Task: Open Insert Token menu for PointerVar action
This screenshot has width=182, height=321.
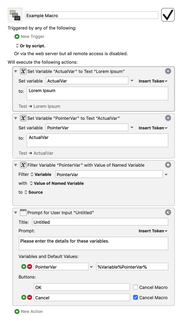Action: [x=153, y=128]
